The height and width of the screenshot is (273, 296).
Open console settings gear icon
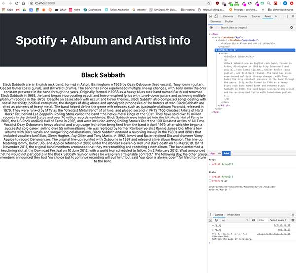[x=293, y=220]
